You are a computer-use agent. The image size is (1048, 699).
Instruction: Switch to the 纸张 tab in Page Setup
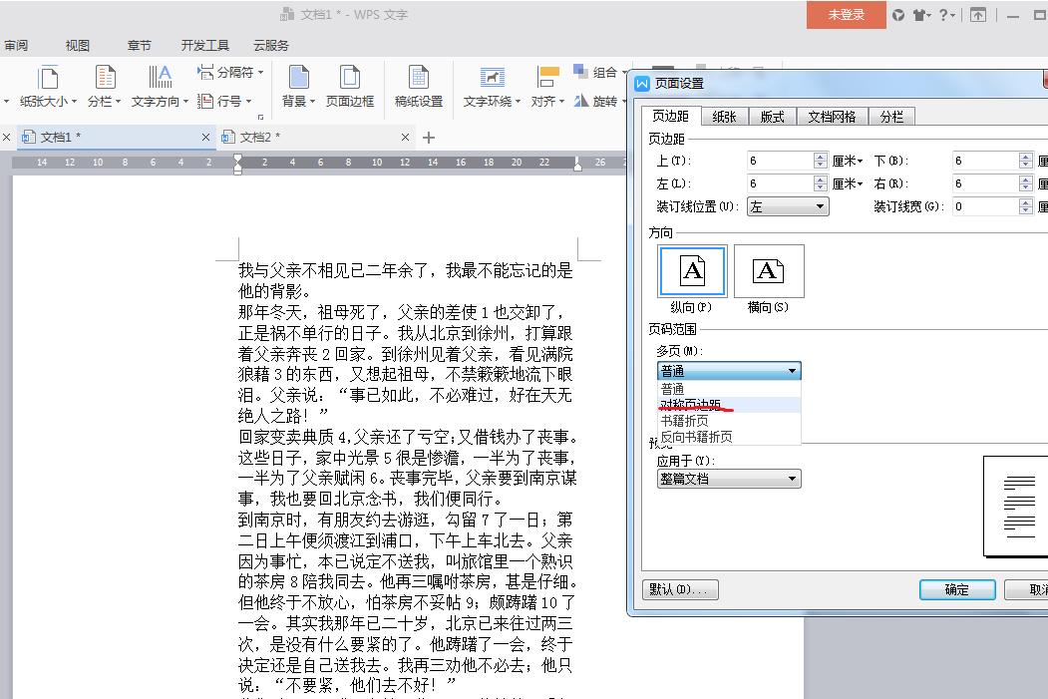(x=724, y=115)
